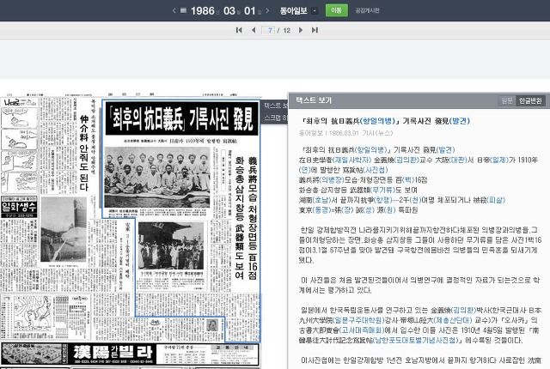Click the 義兵將 모습·처형장면등 vertical subheadline
Screen dimensions: 550x369
click(x=252, y=218)
